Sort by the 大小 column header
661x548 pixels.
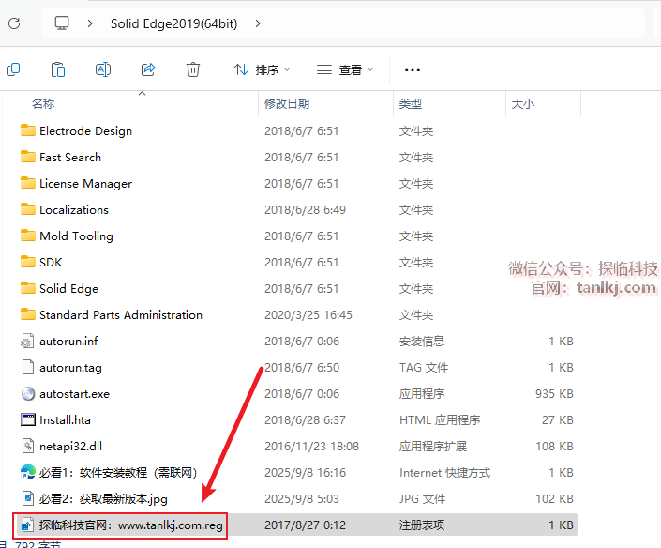tap(522, 104)
